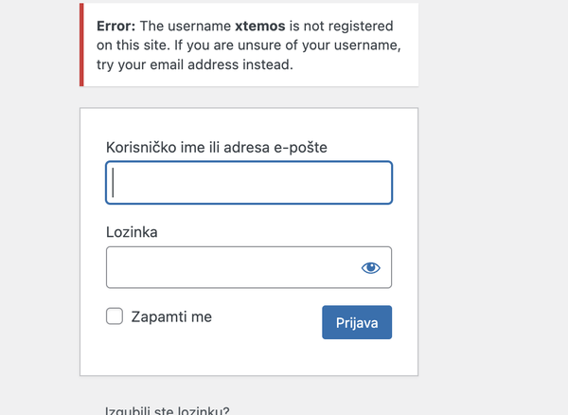Click the grey page background outside the form
The height and width of the screenshot is (415, 568).
[492, 218]
